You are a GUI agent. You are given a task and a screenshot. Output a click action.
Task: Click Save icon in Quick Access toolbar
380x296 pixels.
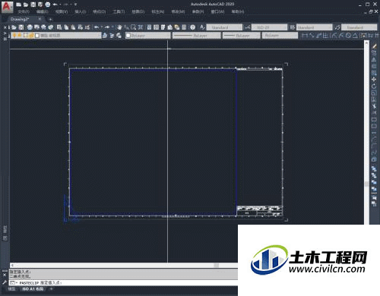(x=33, y=5)
